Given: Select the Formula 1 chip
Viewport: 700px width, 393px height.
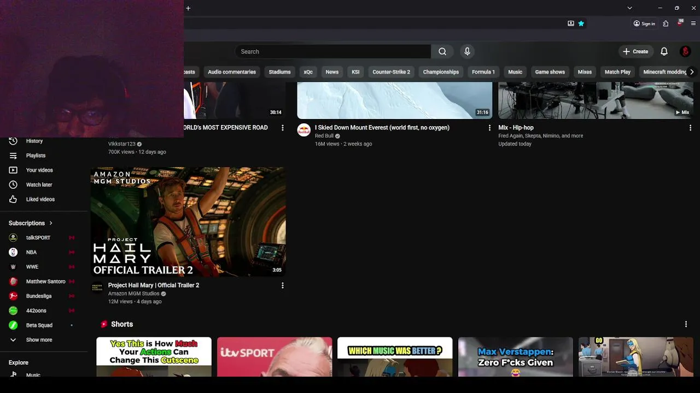Looking at the screenshot, I should tap(483, 72).
